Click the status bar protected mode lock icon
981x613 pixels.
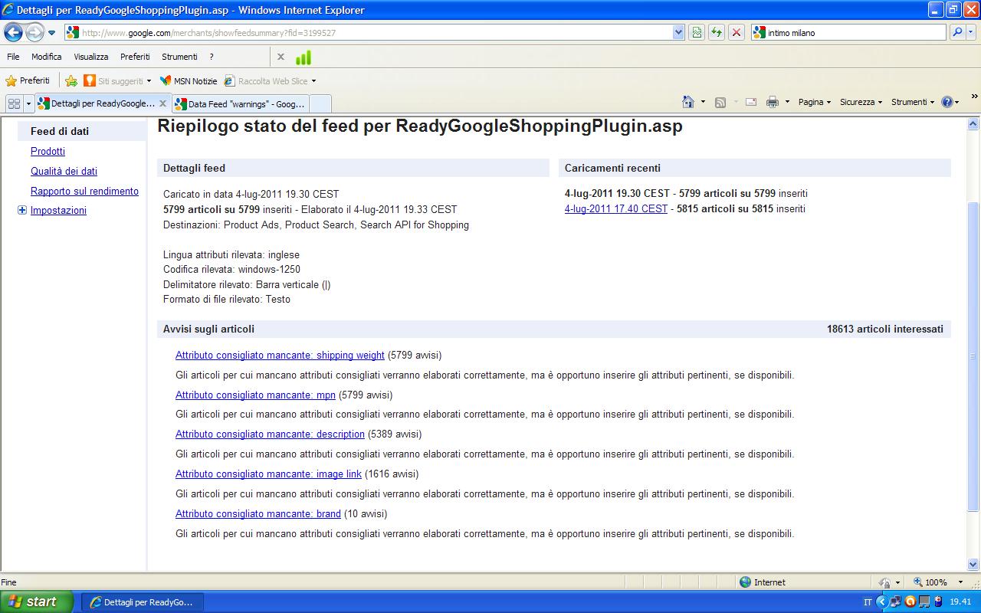[885, 582]
